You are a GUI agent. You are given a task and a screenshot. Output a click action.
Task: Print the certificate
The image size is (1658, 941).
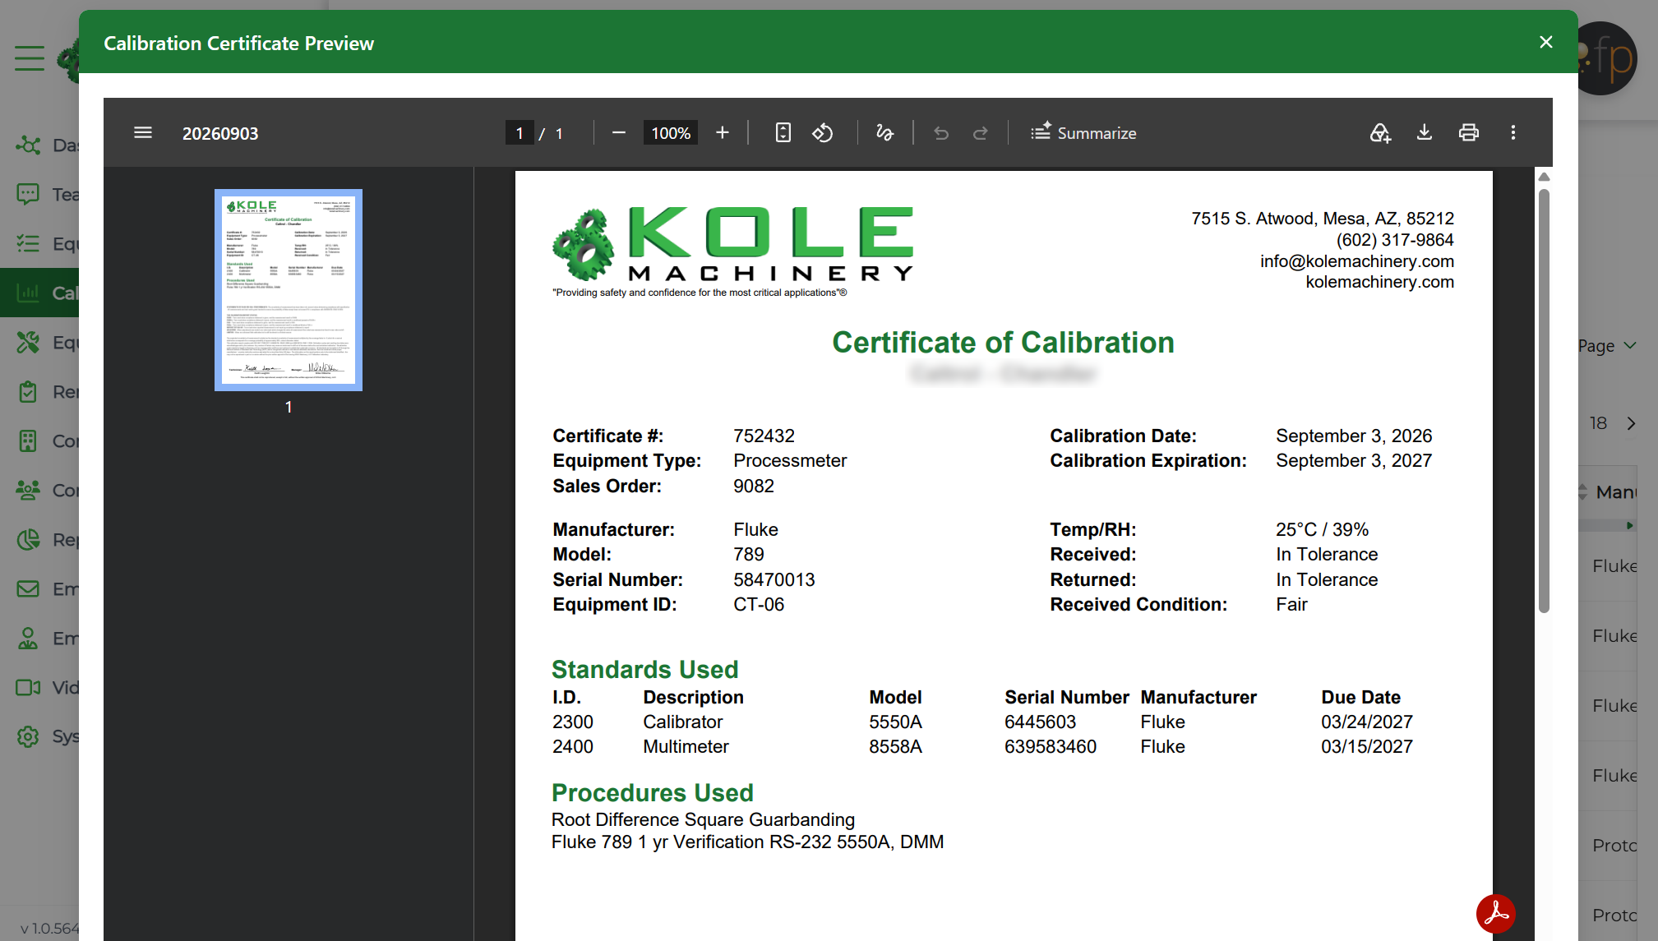(1469, 132)
